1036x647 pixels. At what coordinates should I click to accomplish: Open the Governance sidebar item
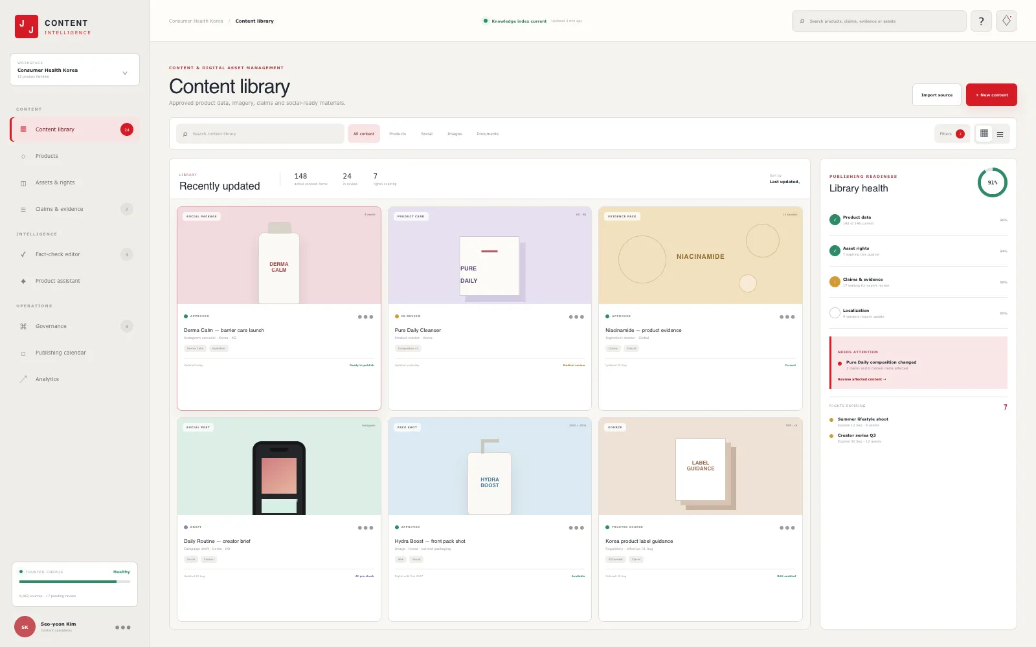click(74, 327)
